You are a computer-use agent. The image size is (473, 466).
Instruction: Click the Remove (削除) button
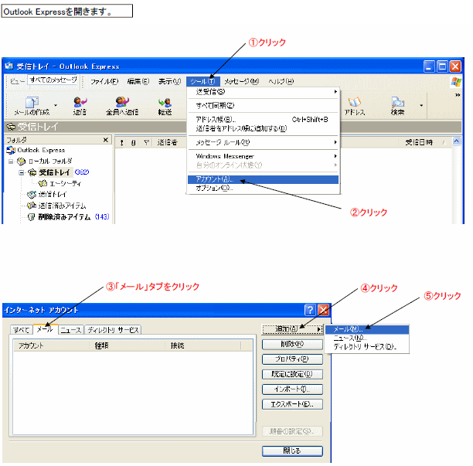pos(292,344)
